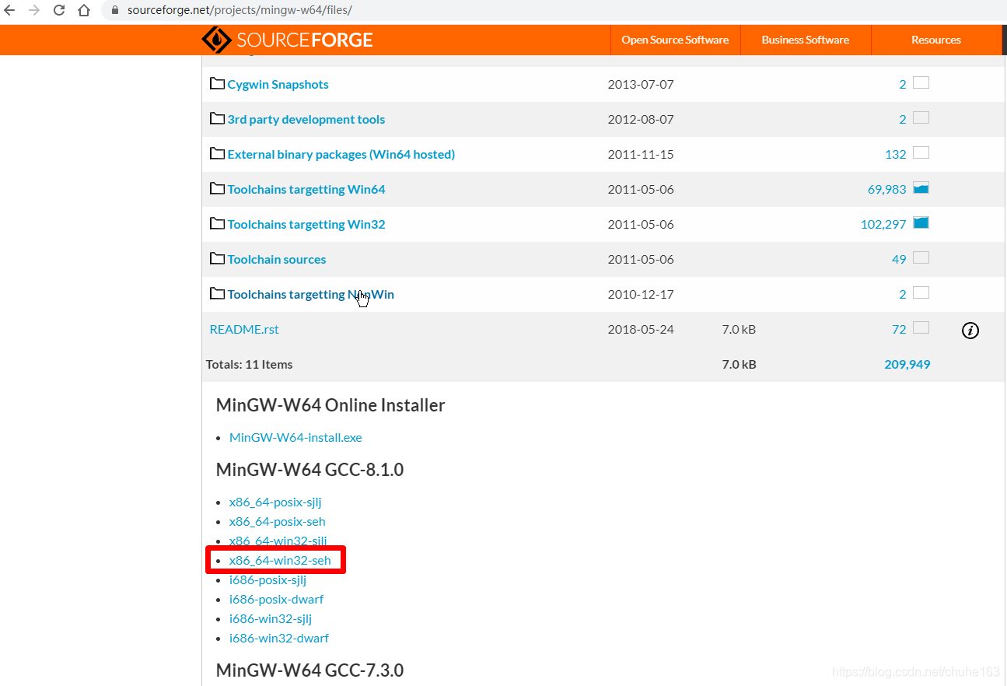
Task: Select the i686-posix-dwarf build link
Action: (x=276, y=599)
